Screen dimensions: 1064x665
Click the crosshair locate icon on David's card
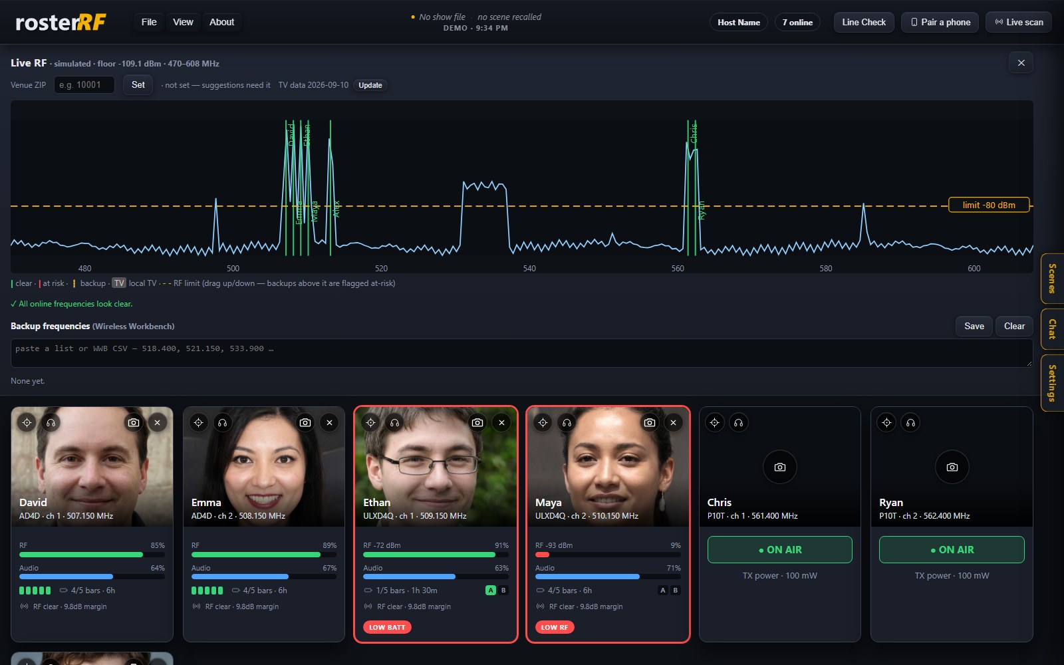27,422
